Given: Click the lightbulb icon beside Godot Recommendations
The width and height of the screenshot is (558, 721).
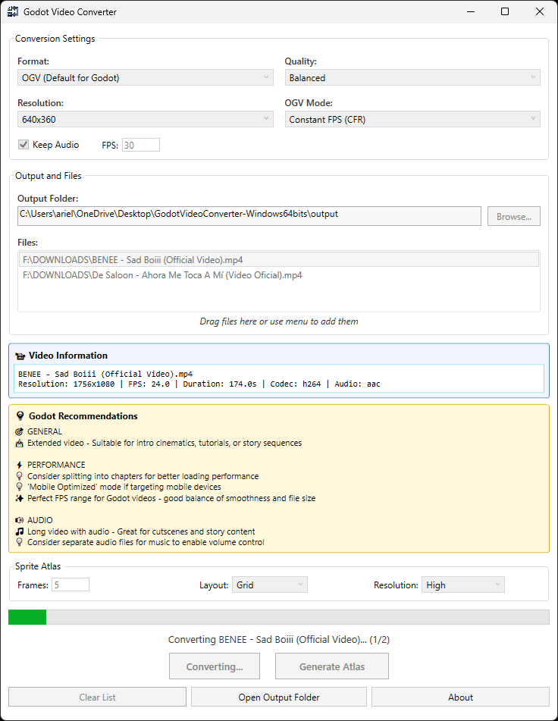Looking at the screenshot, I should pos(20,416).
